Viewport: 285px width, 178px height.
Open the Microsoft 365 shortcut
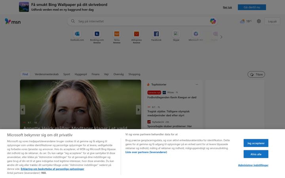coord(196,36)
